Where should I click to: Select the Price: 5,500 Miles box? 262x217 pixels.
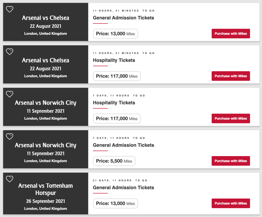click(114, 161)
